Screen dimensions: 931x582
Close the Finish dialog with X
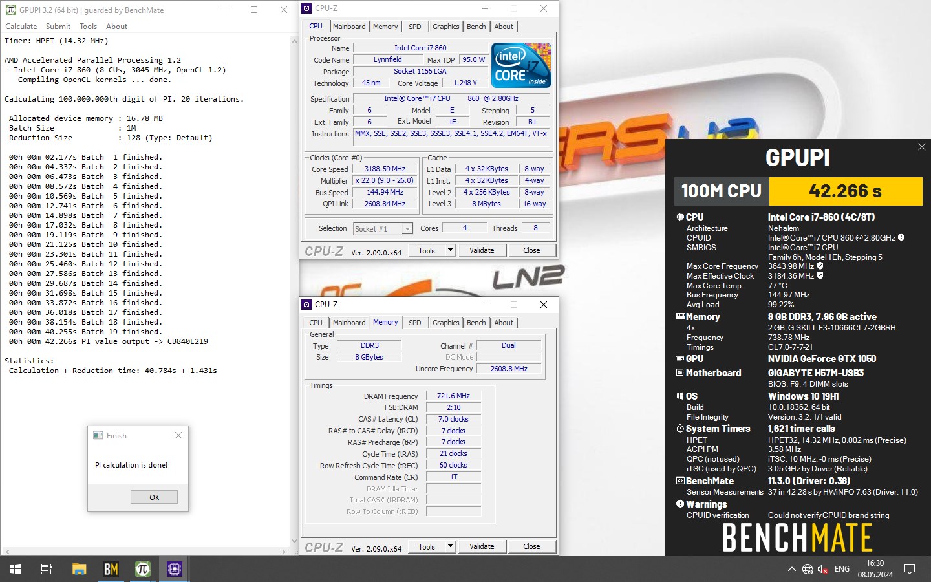[178, 435]
